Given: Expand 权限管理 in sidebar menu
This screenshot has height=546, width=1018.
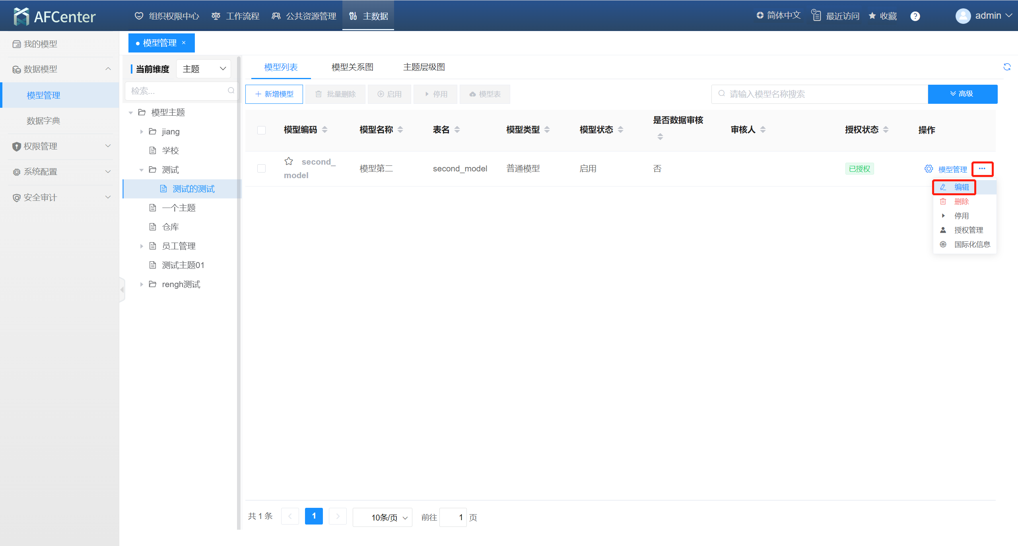Looking at the screenshot, I should [x=60, y=146].
